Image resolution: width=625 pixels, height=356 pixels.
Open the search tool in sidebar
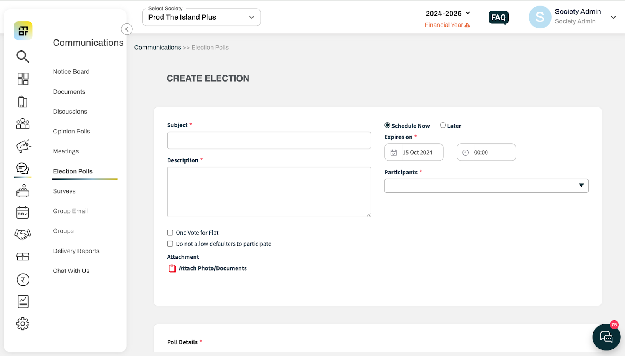click(23, 57)
